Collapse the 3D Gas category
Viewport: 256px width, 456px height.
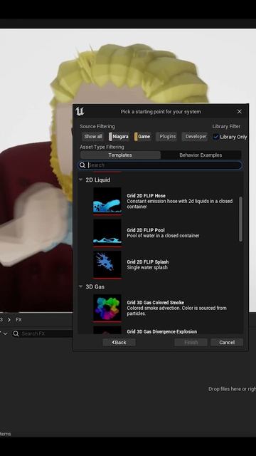(80, 286)
